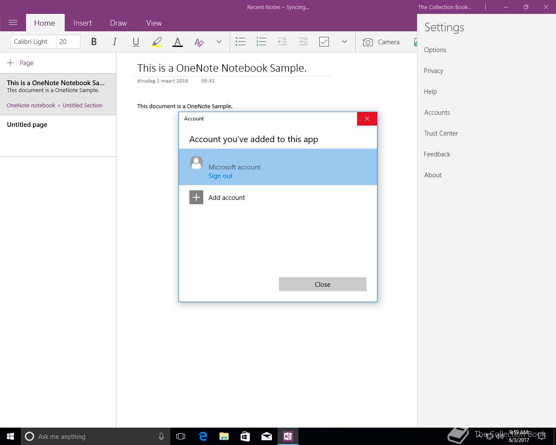Click the page time 09:41
Image resolution: width=556 pixels, height=445 pixels.
click(x=208, y=81)
